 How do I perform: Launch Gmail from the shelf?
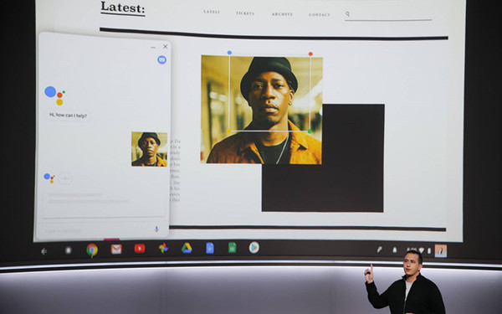click(116, 249)
